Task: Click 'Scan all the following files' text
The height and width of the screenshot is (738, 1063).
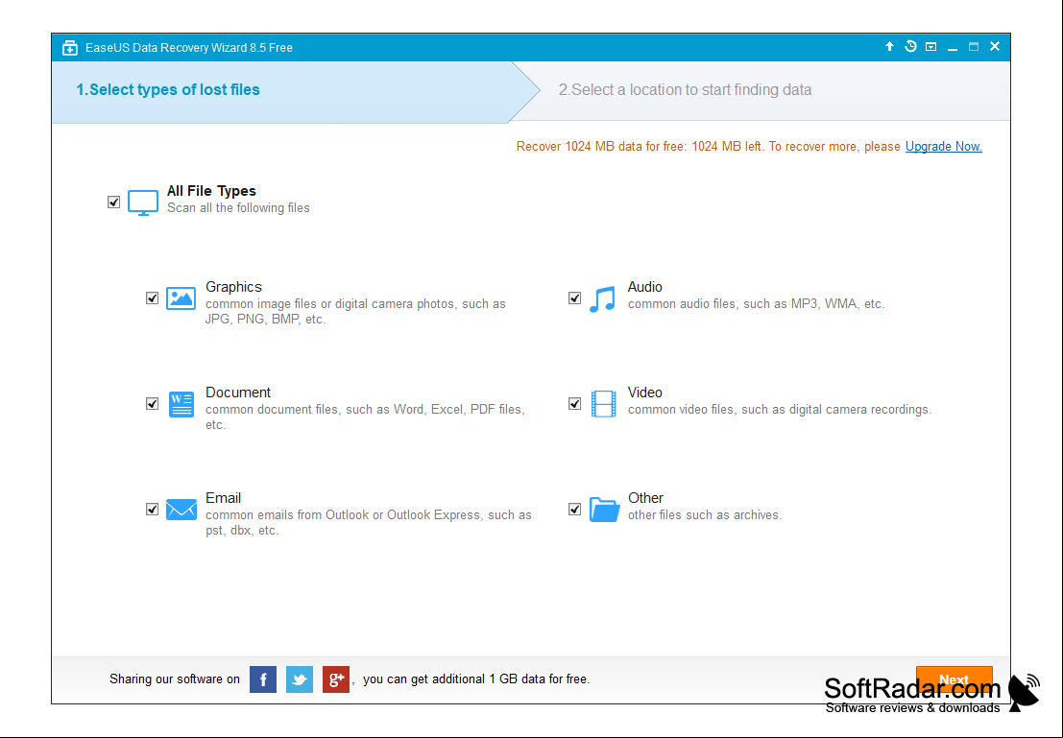Action: click(239, 208)
